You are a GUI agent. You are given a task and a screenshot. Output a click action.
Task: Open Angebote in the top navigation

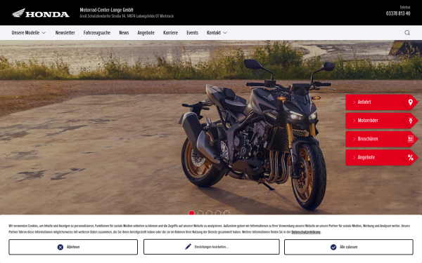[146, 33]
